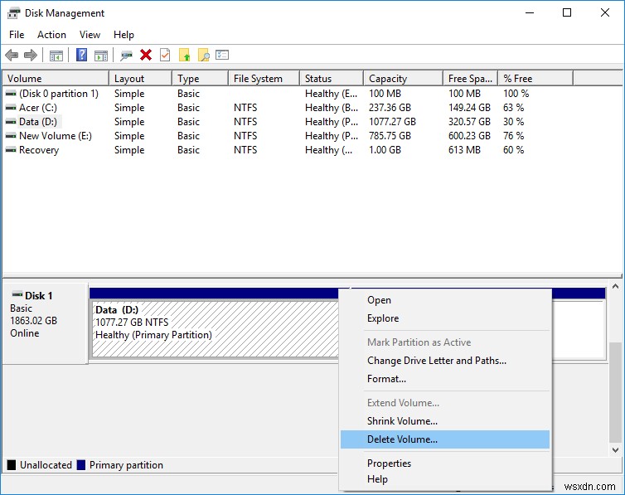
Task: Select Shrink Volume... in context menu
Action: pyautogui.click(x=402, y=421)
